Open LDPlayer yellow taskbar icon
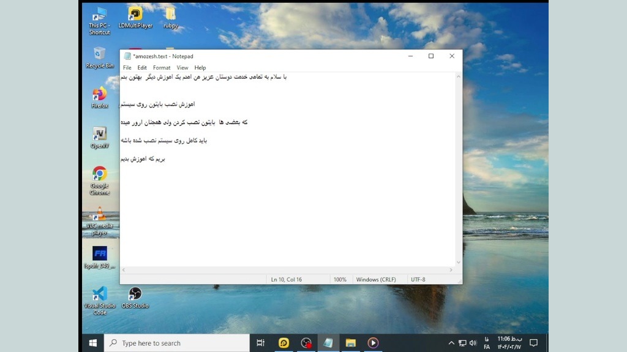627x352 pixels. (283, 343)
